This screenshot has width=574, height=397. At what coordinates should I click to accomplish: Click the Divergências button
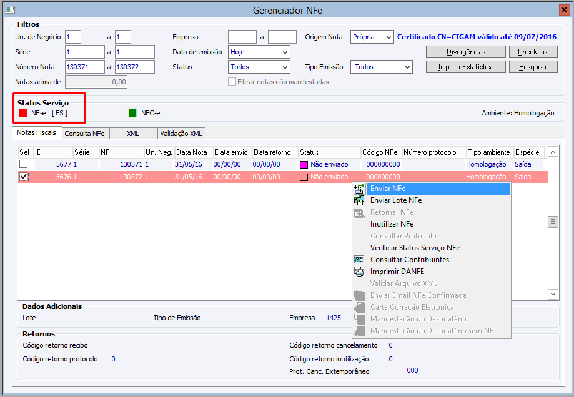(x=466, y=52)
